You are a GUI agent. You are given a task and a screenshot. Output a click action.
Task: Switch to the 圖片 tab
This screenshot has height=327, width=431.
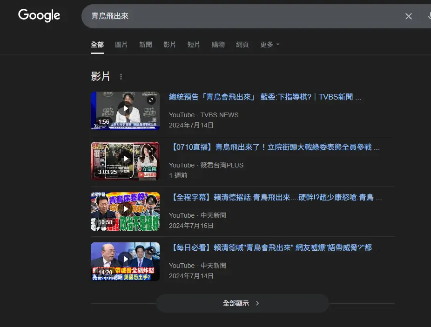(121, 45)
